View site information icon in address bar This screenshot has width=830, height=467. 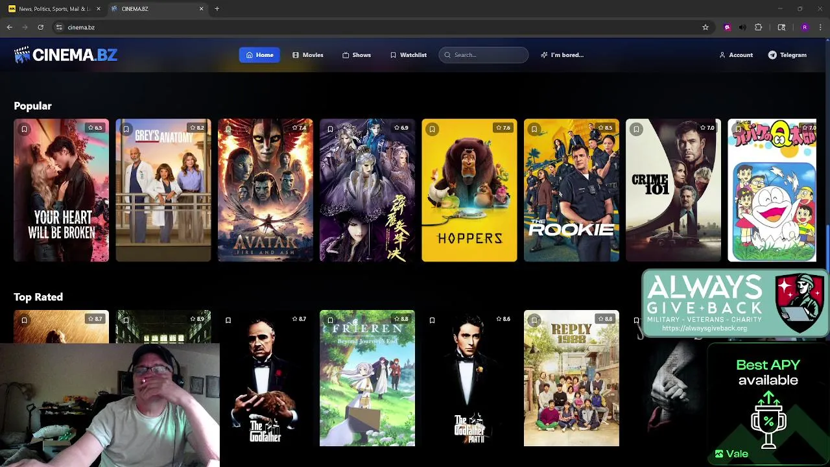(59, 27)
